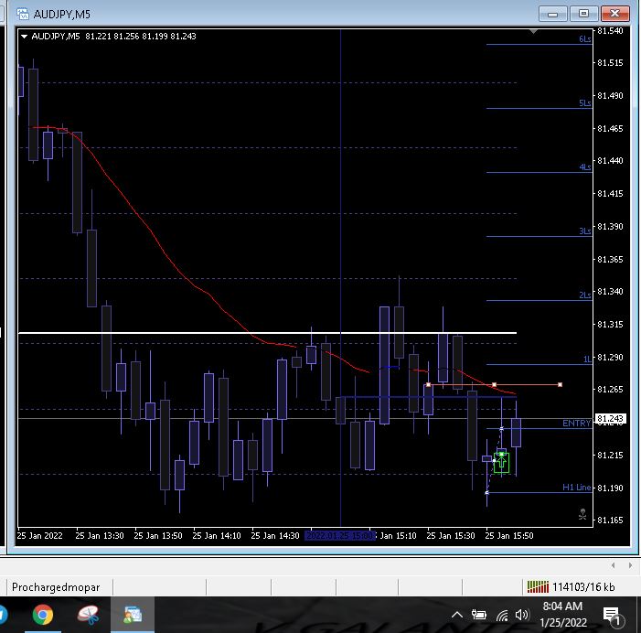Select the green buy arrow marker
The width and height of the screenshot is (641, 633).
point(502,463)
